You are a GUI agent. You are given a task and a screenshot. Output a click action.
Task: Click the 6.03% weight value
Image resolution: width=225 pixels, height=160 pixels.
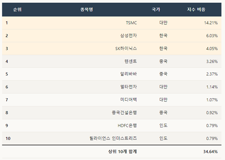click(212, 36)
